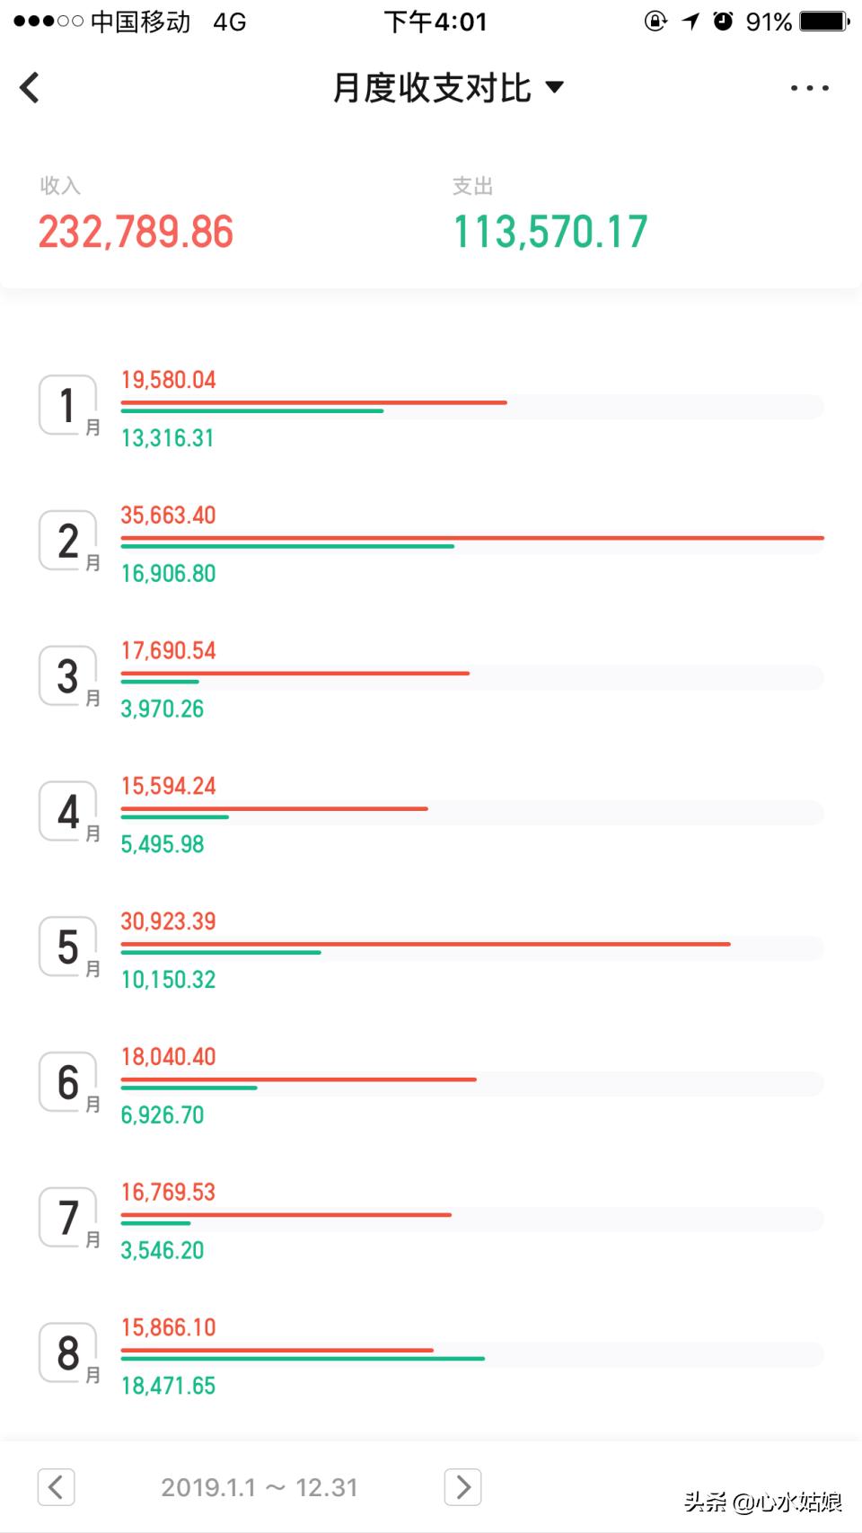Tap May's red income progress bar

(x=422, y=944)
